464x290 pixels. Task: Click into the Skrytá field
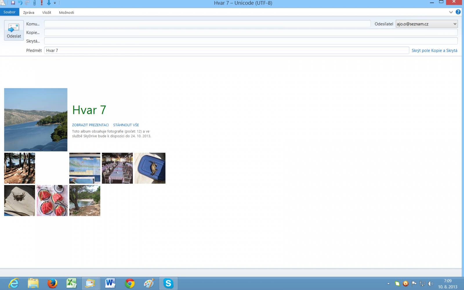click(x=251, y=41)
